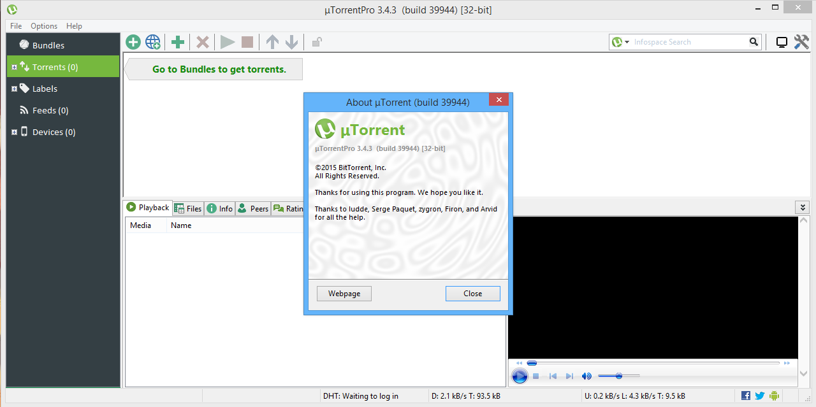Click the media player Stop button
The height and width of the screenshot is (407, 816).
tap(536, 376)
